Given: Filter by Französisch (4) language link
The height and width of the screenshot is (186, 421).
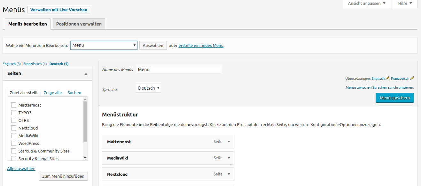Looking at the screenshot, I should click(35, 64).
